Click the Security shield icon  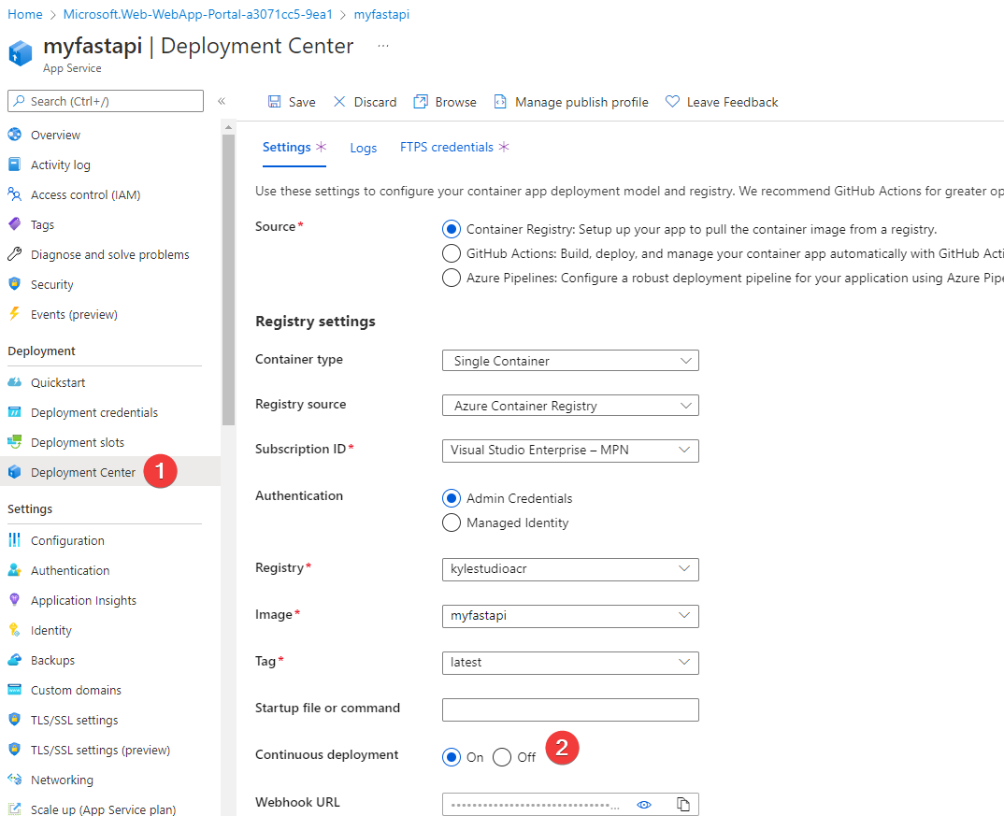(14, 284)
